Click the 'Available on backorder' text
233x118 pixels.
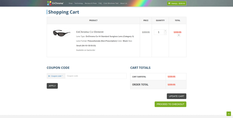[86, 50]
